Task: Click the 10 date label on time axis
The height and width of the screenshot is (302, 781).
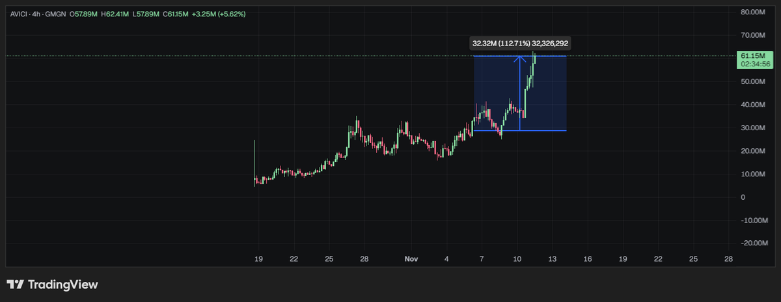Action: [x=517, y=259]
